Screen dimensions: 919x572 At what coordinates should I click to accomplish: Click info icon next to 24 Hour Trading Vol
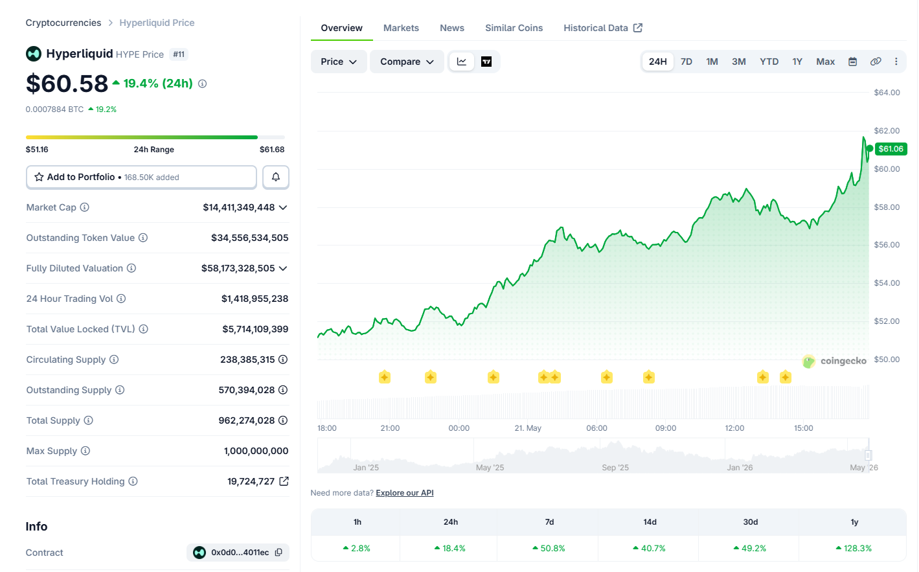121,299
